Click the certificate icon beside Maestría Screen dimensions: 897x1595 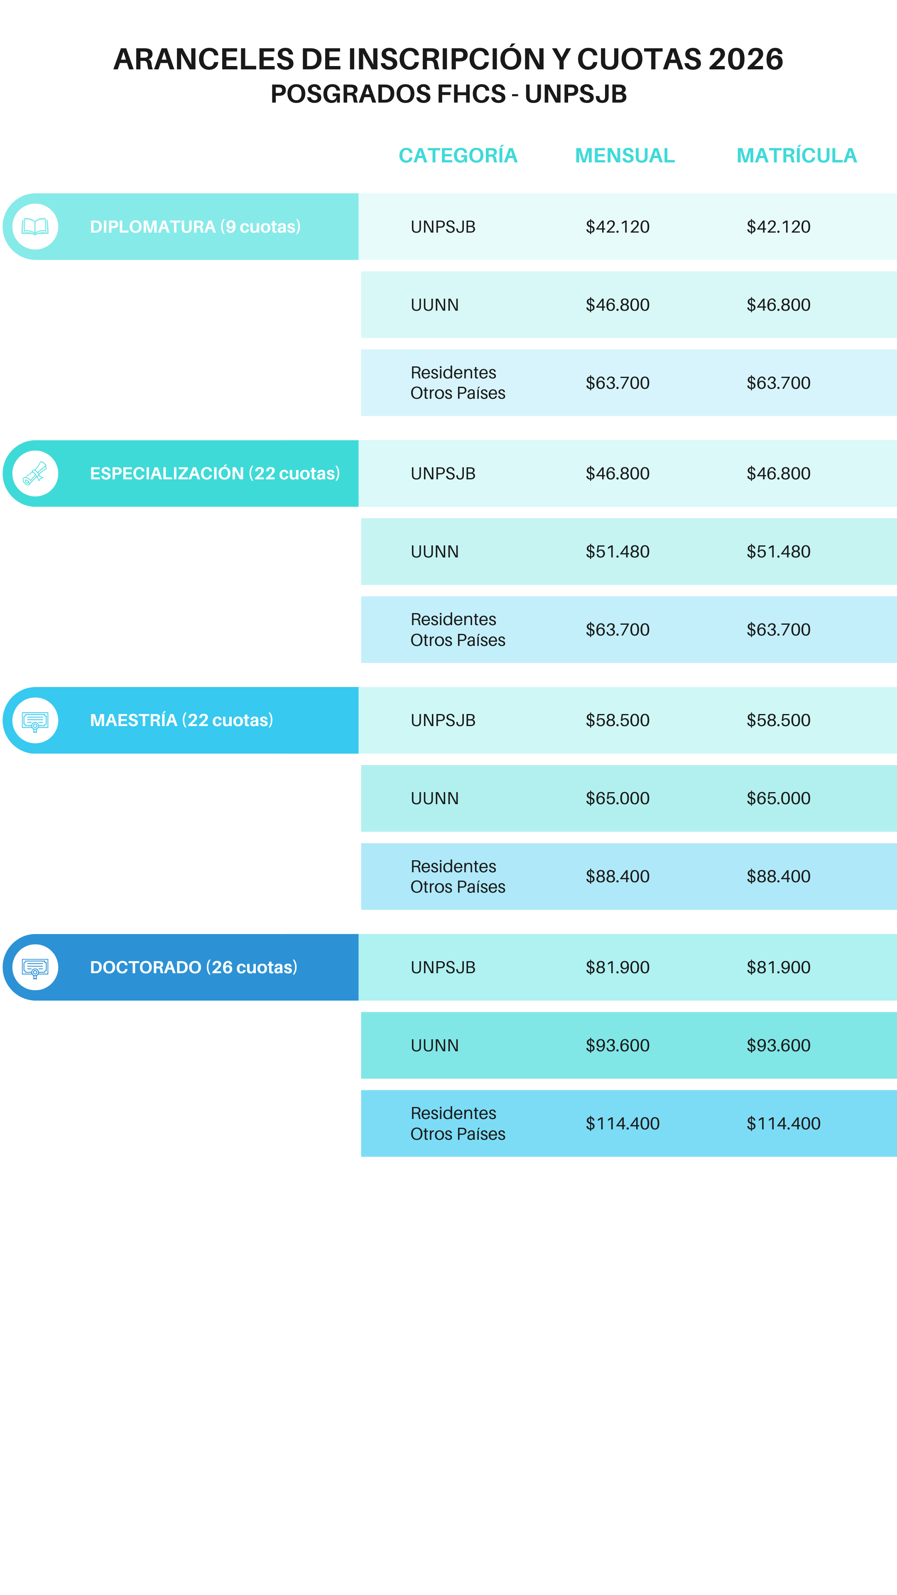(x=35, y=721)
